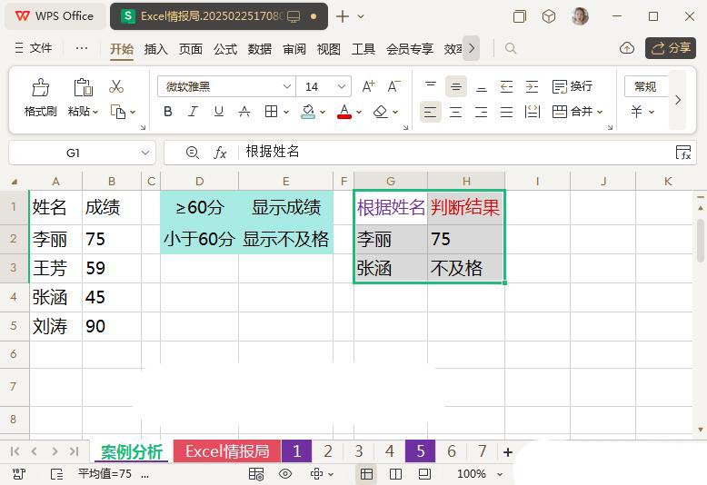Open the font size dropdown
This screenshot has width=707, height=485.
[x=342, y=86]
